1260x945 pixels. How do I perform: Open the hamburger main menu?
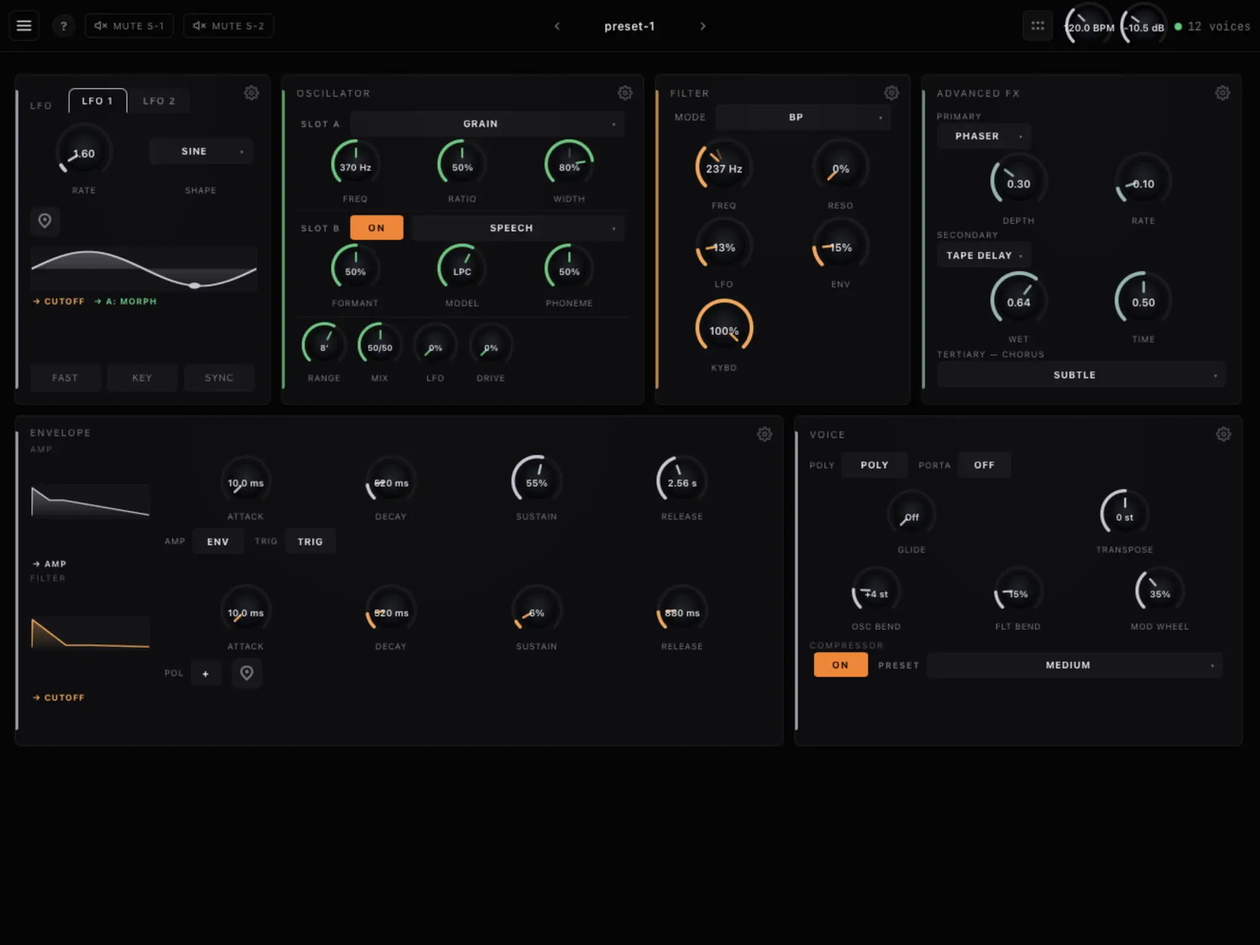[24, 26]
